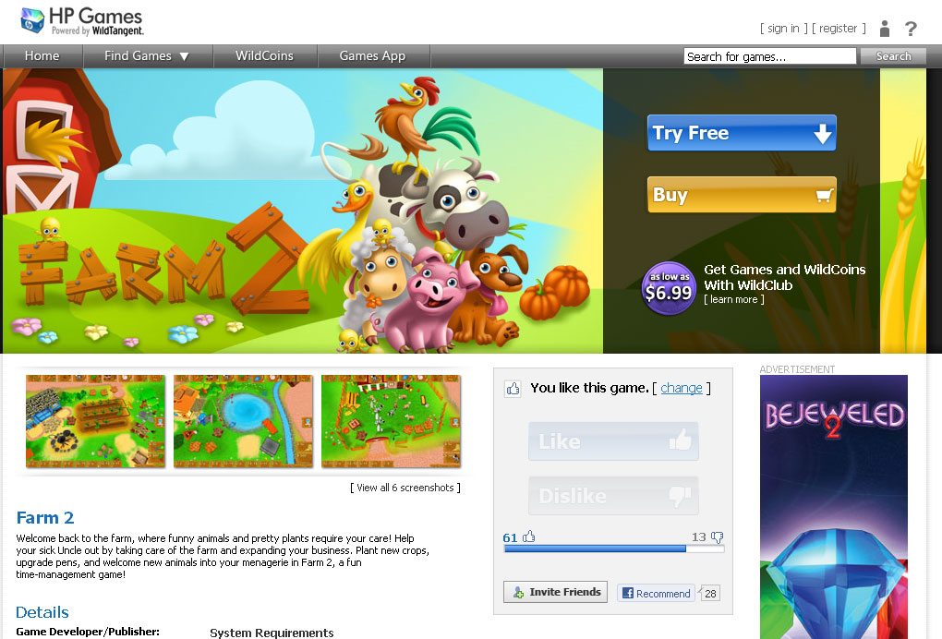Click the like/dislike rating bar

click(x=614, y=549)
